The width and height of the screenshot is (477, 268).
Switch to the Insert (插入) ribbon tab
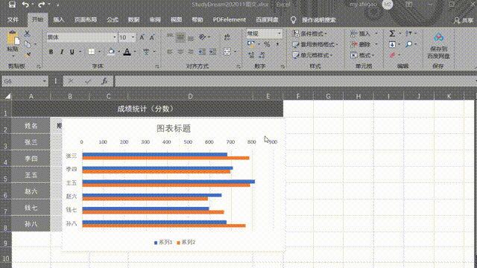tap(59, 20)
